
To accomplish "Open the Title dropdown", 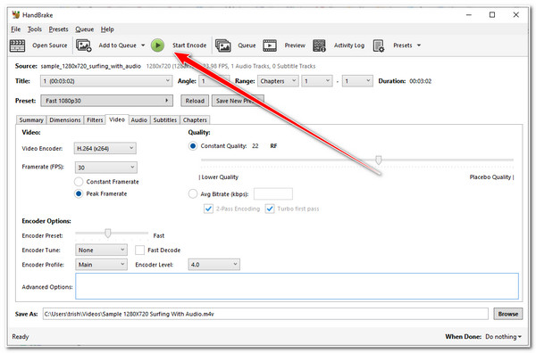I will [106, 81].
